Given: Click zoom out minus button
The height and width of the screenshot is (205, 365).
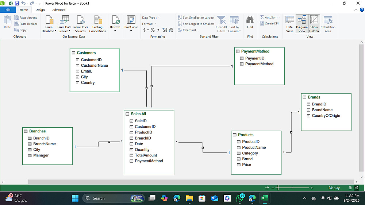Looking at the screenshot, I should tap(273, 188).
